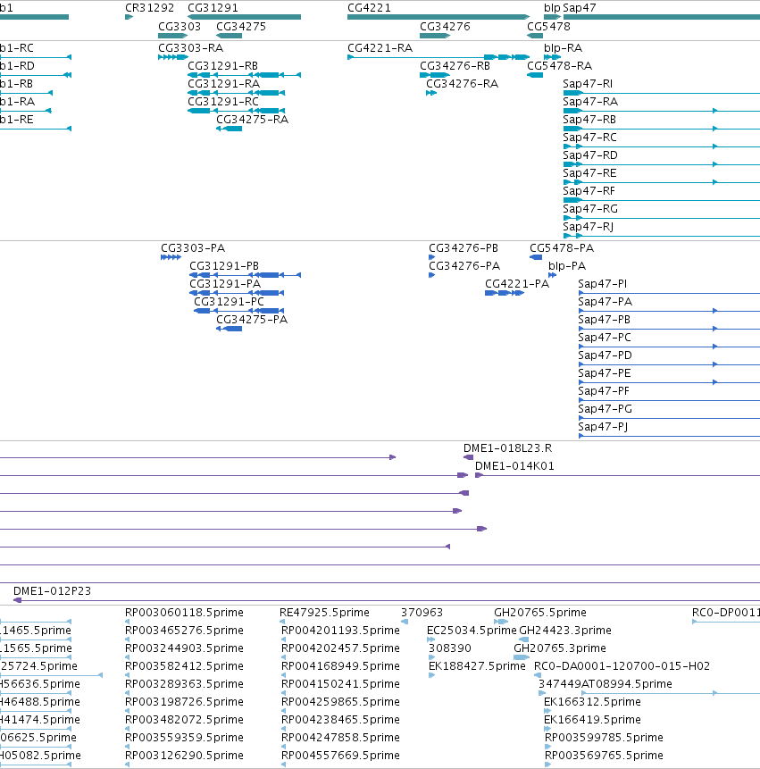Select the CR31292 gene label
The image size is (760, 769).
coord(149,8)
